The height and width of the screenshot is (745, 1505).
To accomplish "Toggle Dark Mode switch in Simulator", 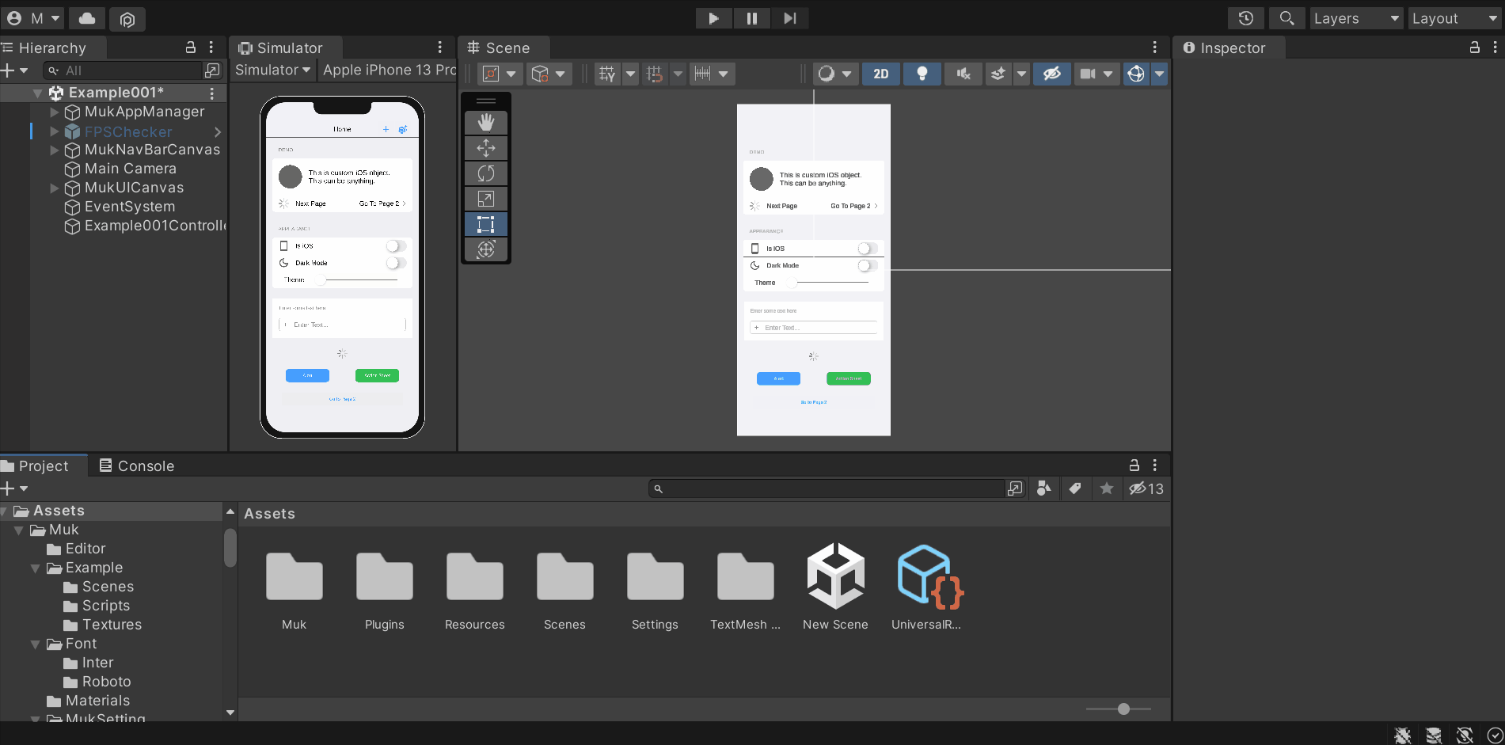I will 396,263.
